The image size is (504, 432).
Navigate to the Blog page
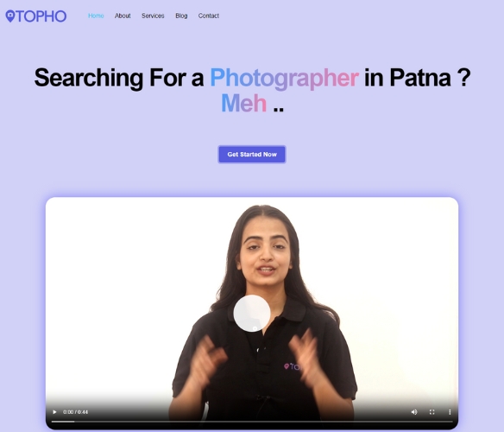(181, 16)
